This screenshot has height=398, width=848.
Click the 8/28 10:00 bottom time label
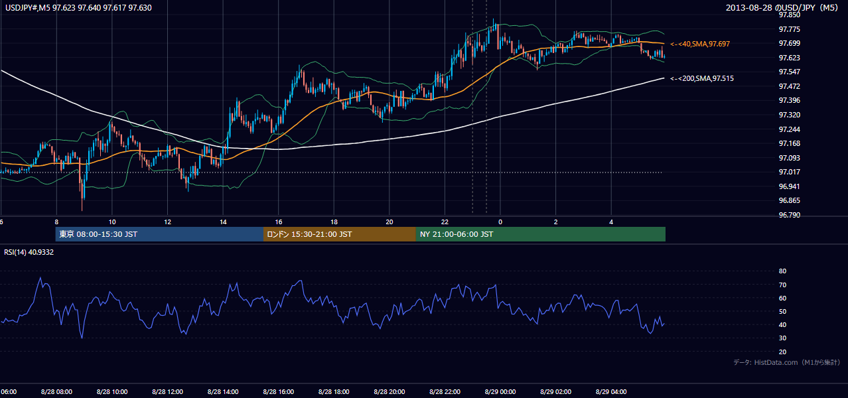(111, 392)
